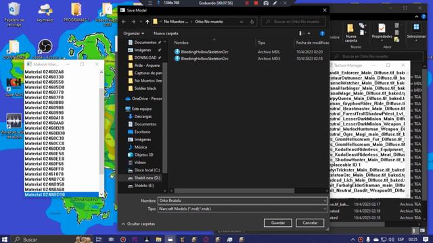Screen dimensions: 433x243
Task: Open Shabit new (D:) drive in tree
Action: (x=144, y=178)
